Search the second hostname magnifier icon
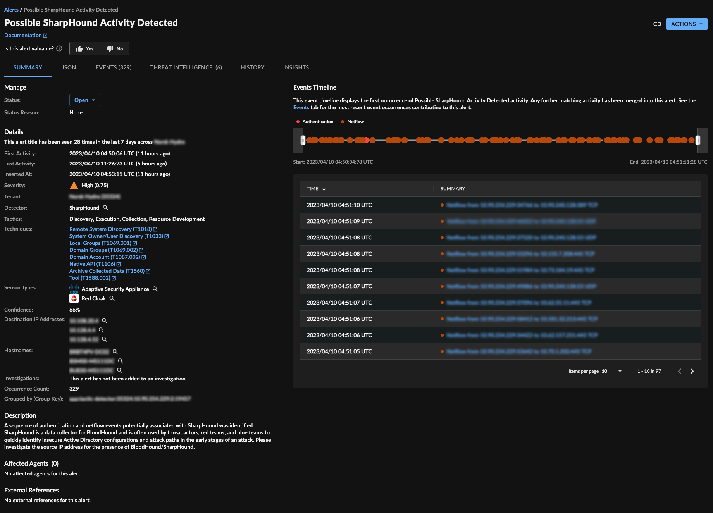This screenshot has height=513, width=713. click(121, 361)
